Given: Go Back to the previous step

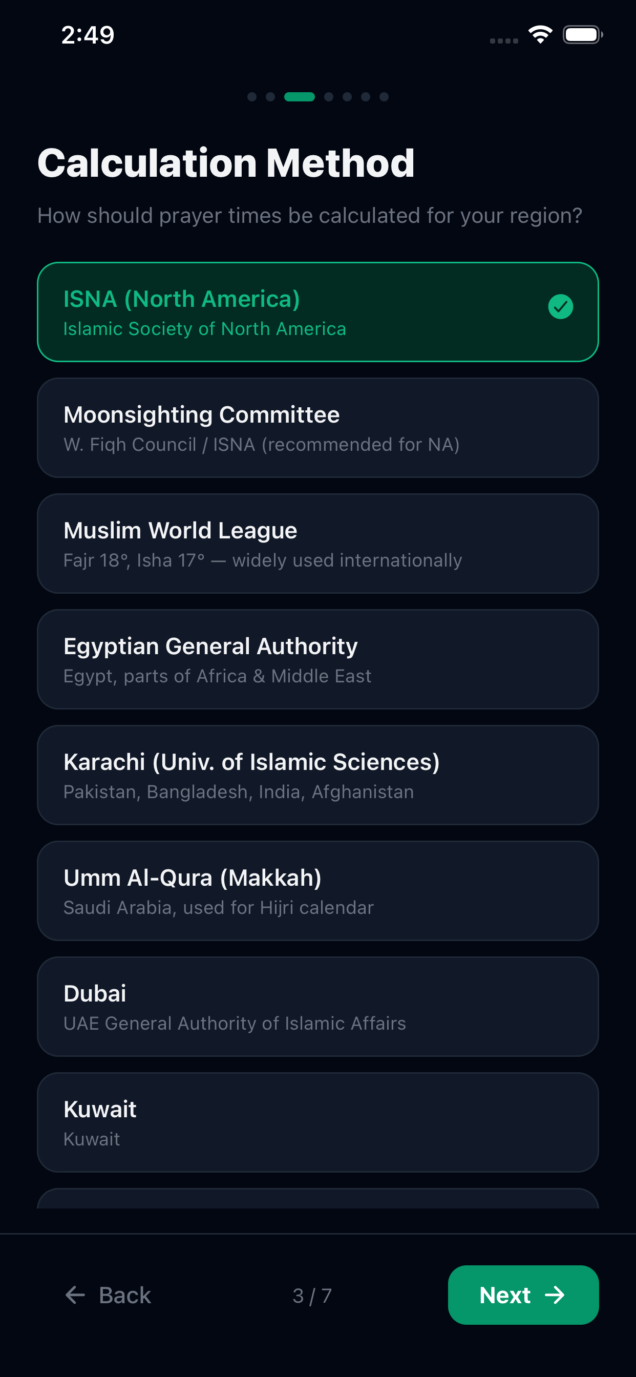Looking at the screenshot, I should [108, 1295].
